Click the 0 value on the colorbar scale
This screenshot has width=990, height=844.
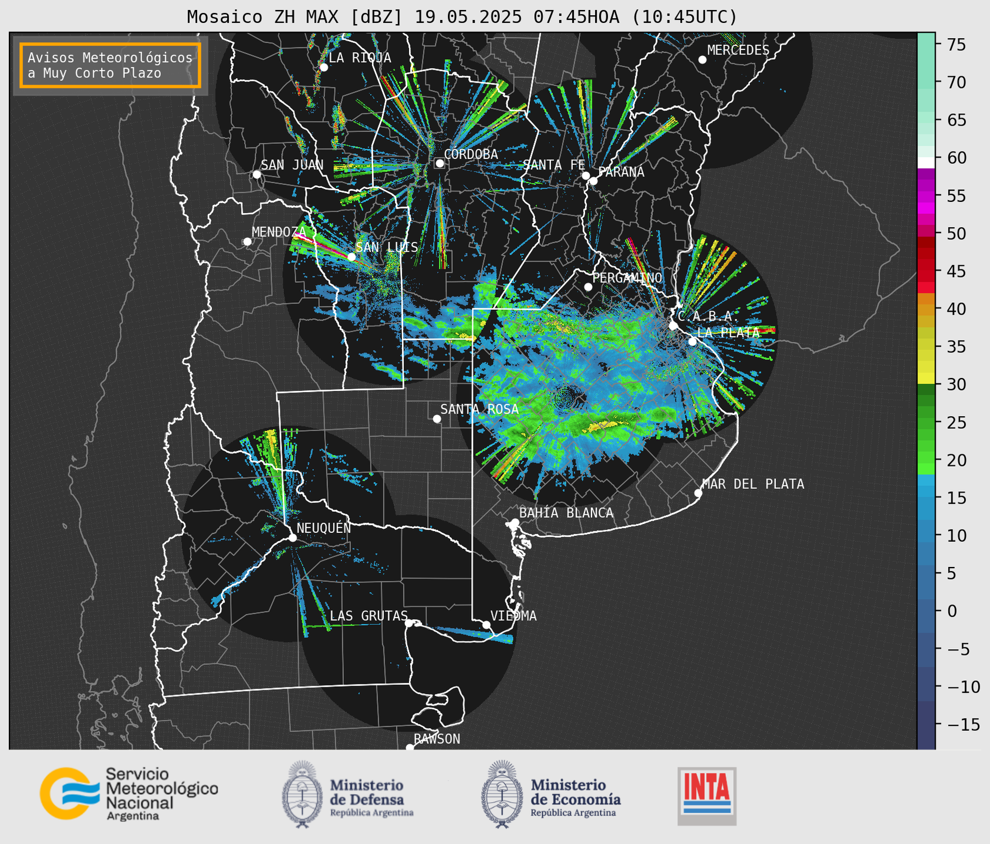(x=952, y=612)
